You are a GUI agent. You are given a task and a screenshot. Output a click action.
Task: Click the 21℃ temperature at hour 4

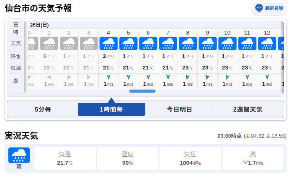[109, 68]
